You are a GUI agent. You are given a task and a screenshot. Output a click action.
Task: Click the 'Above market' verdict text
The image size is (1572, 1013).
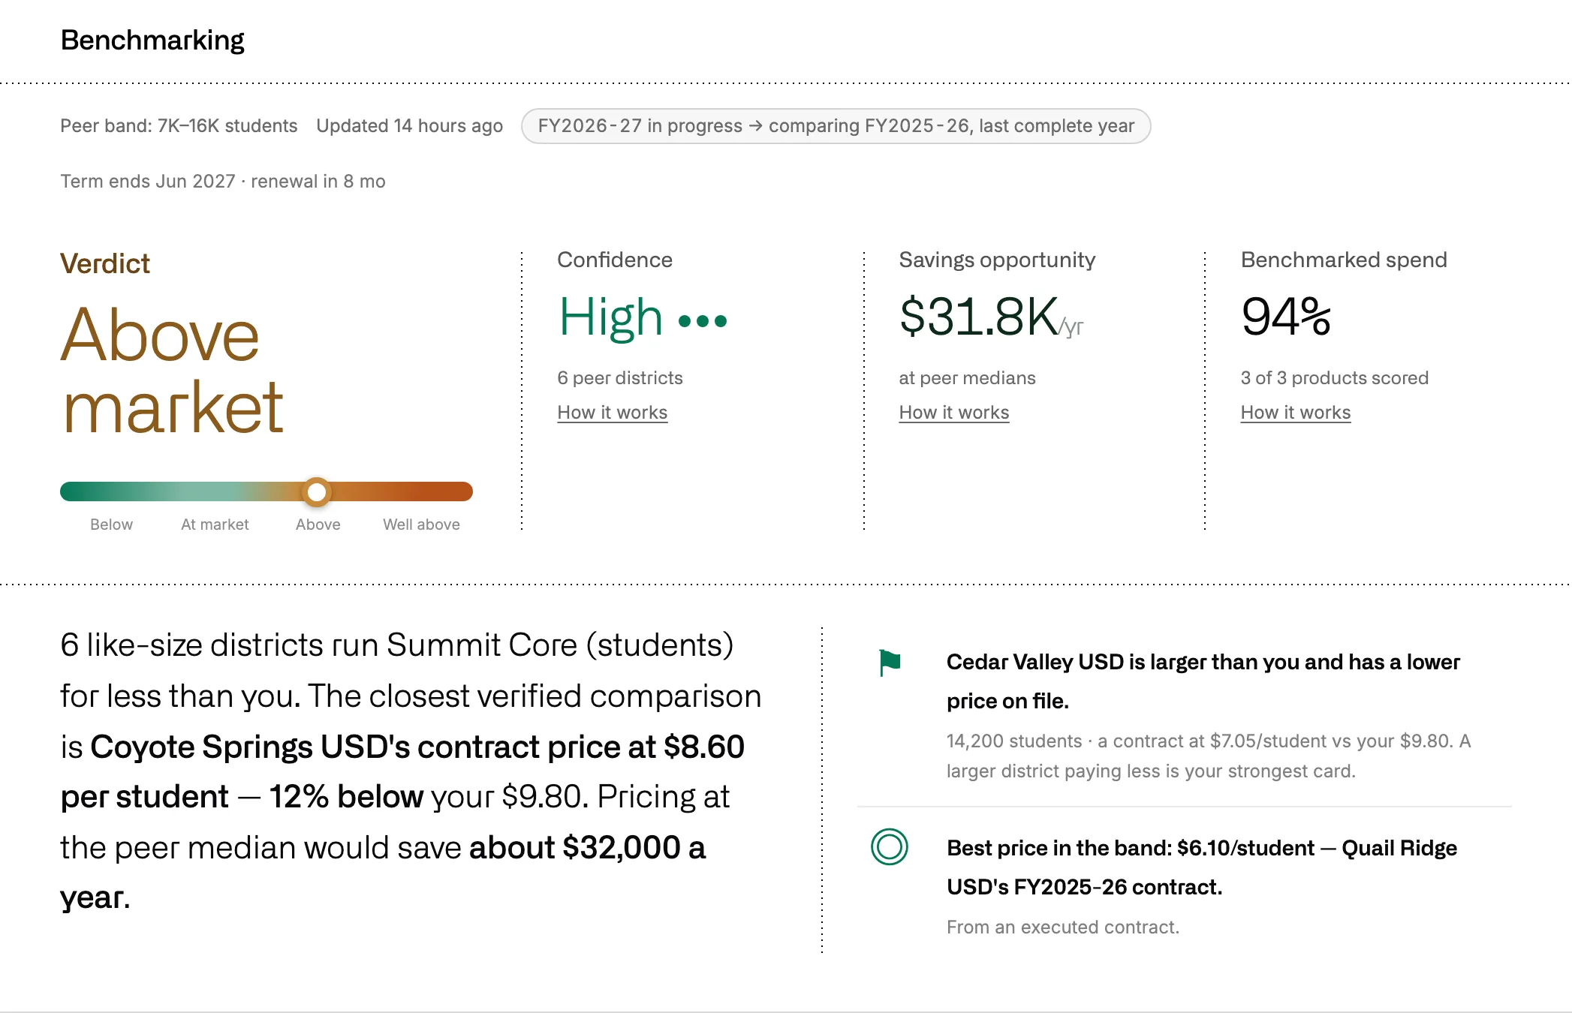pos(172,371)
